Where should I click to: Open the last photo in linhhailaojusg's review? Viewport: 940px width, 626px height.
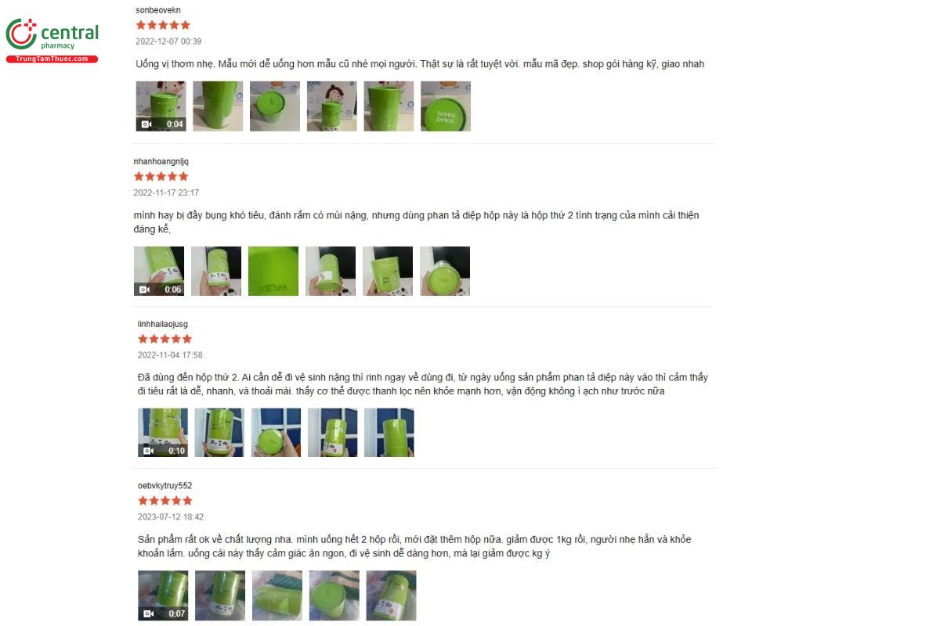[x=389, y=432]
